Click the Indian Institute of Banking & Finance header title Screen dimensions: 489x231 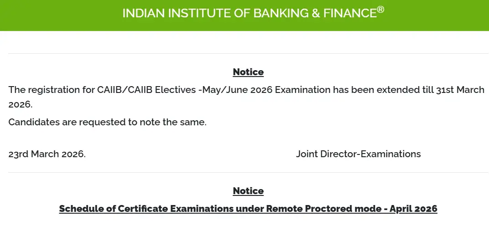pyautogui.click(x=250, y=14)
